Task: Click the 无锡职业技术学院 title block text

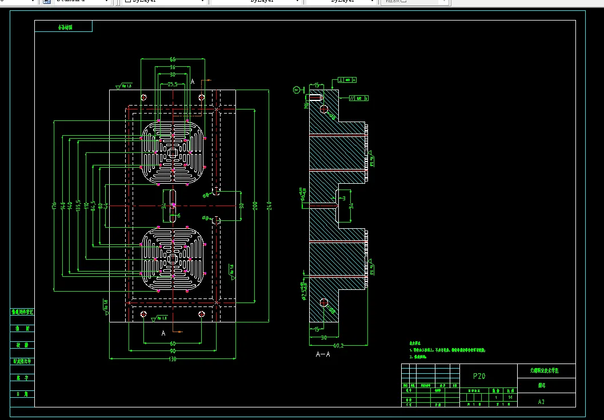Action: 545,371
